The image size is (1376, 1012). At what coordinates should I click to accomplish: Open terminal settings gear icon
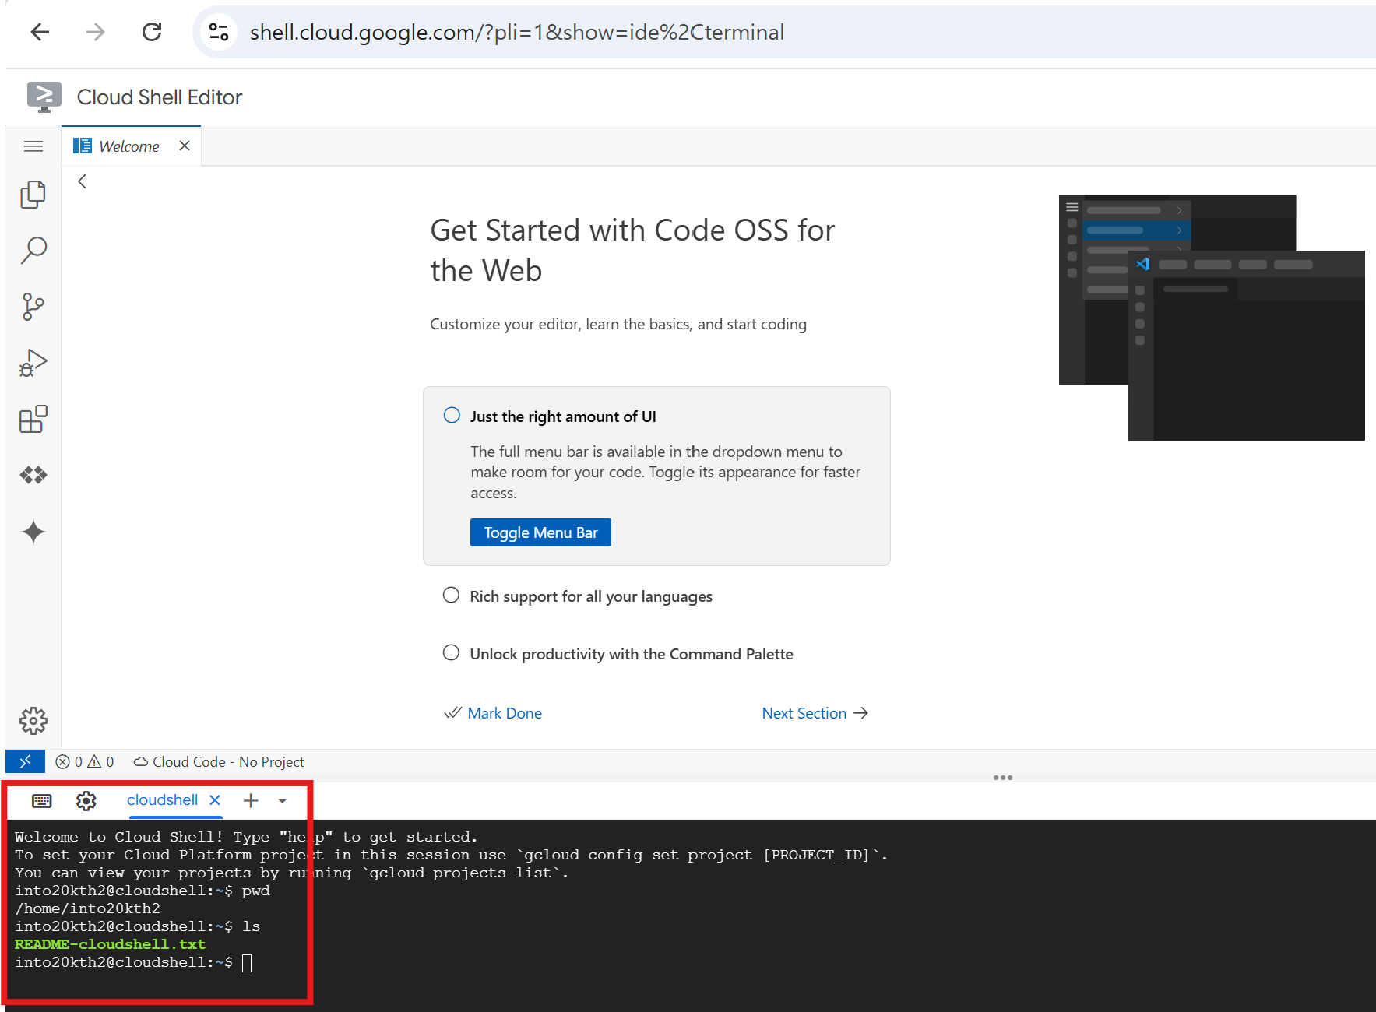pyautogui.click(x=86, y=800)
